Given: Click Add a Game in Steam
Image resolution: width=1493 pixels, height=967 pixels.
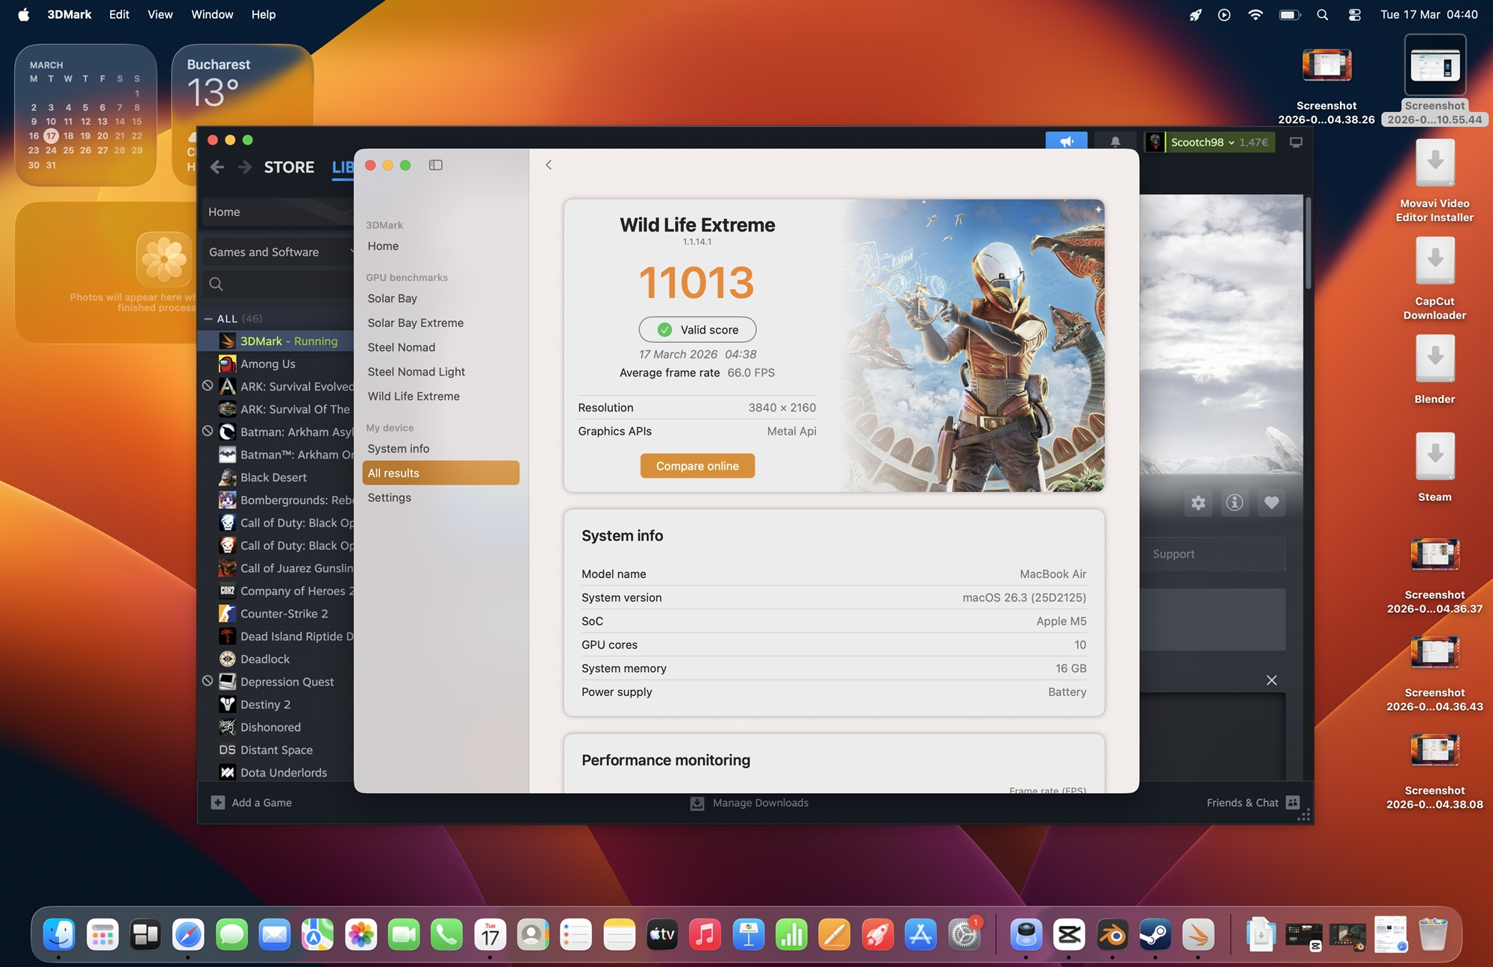Looking at the screenshot, I should [252, 803].
